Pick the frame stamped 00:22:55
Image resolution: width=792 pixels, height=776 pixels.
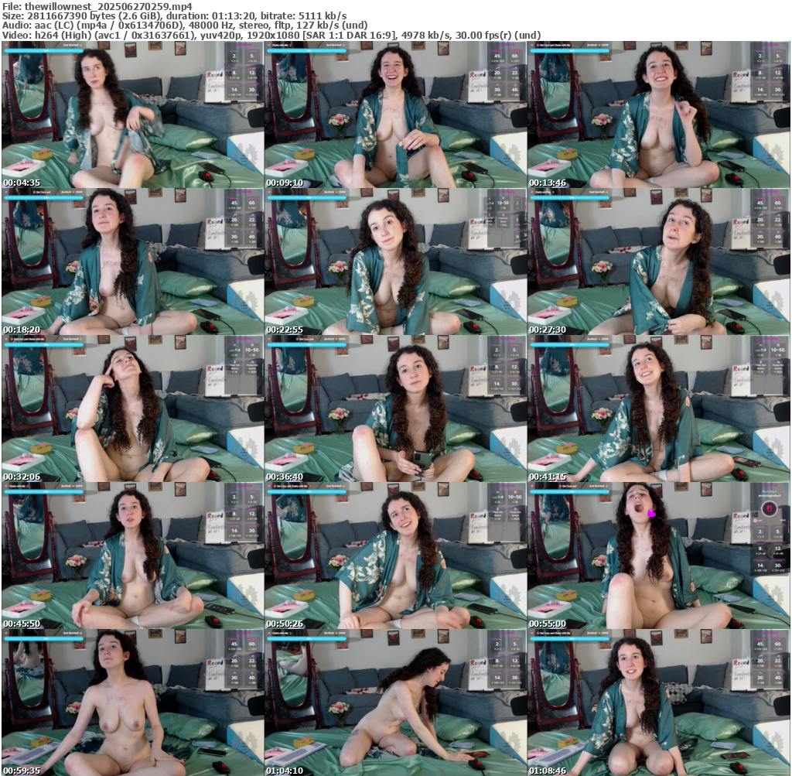click(395, 262)
